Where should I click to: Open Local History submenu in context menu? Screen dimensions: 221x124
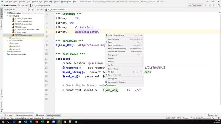pos(124,79)
